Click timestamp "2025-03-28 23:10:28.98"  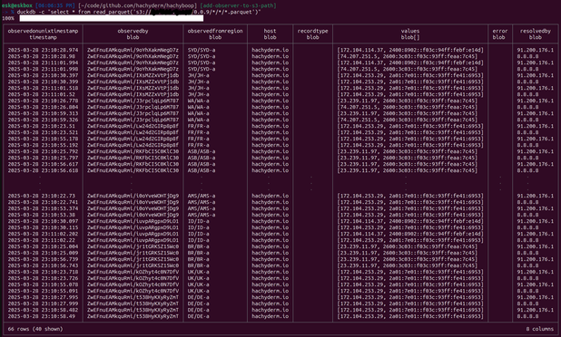click(42, 56)
